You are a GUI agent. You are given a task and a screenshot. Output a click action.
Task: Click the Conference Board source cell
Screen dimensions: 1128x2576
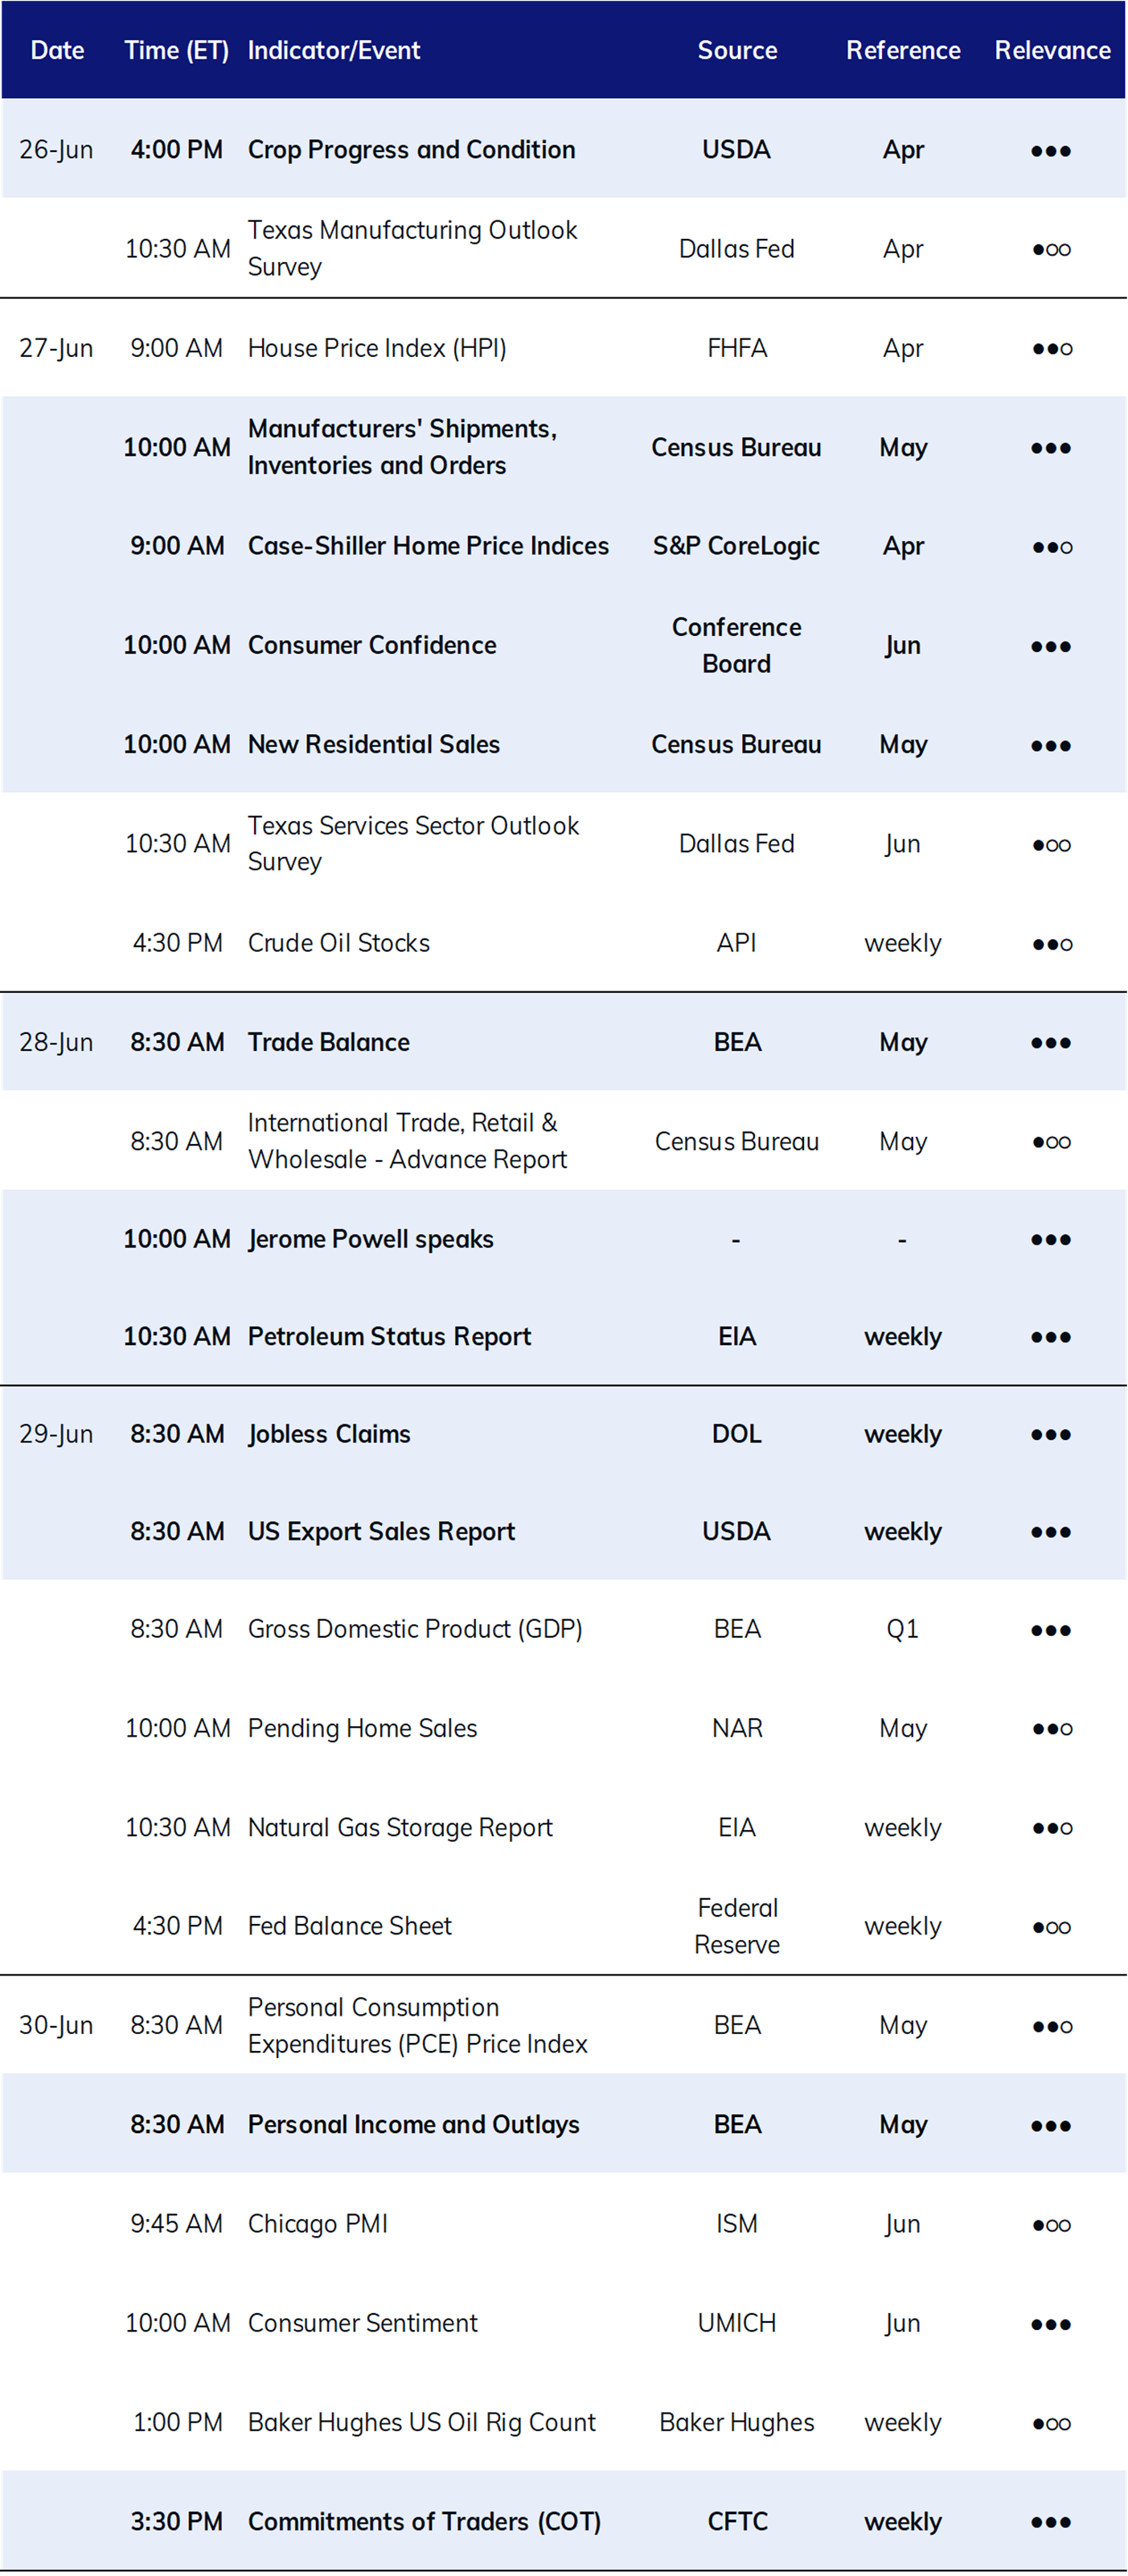737,645
